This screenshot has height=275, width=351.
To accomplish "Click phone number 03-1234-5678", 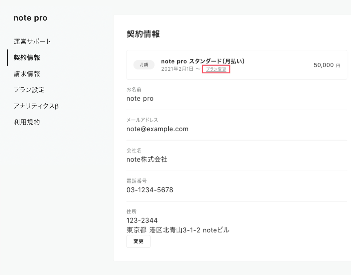I will (x=150, y=190).
